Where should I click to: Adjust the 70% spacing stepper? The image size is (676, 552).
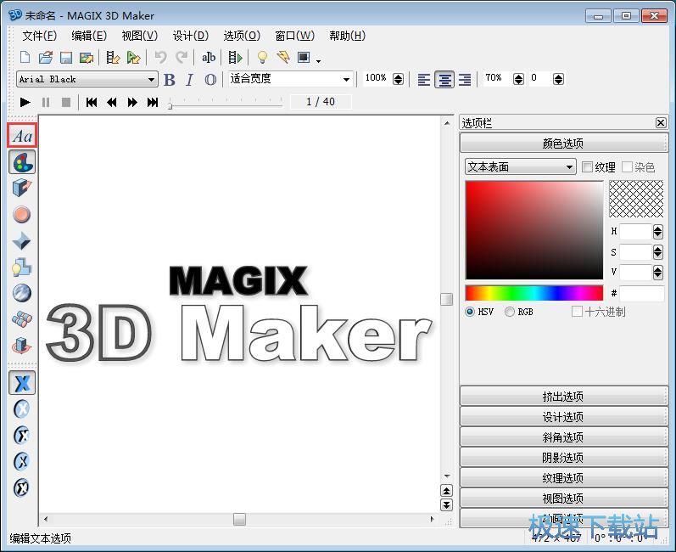coord(518,79)
